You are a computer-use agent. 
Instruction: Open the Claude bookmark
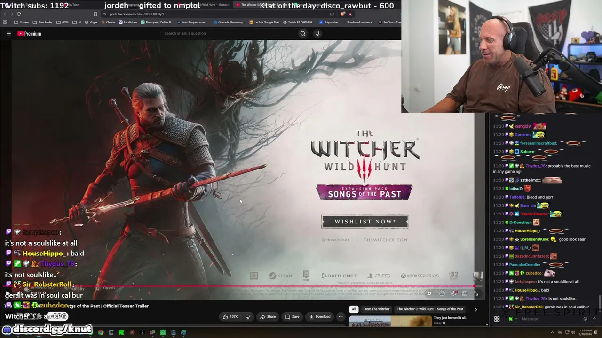pos(108,22)
